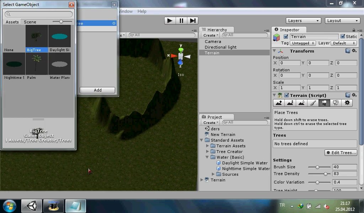Open Transform component help icon
The image size is (364, 213).
348,51
